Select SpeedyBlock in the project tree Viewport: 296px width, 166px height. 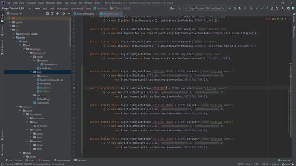(x=49, y=65)
